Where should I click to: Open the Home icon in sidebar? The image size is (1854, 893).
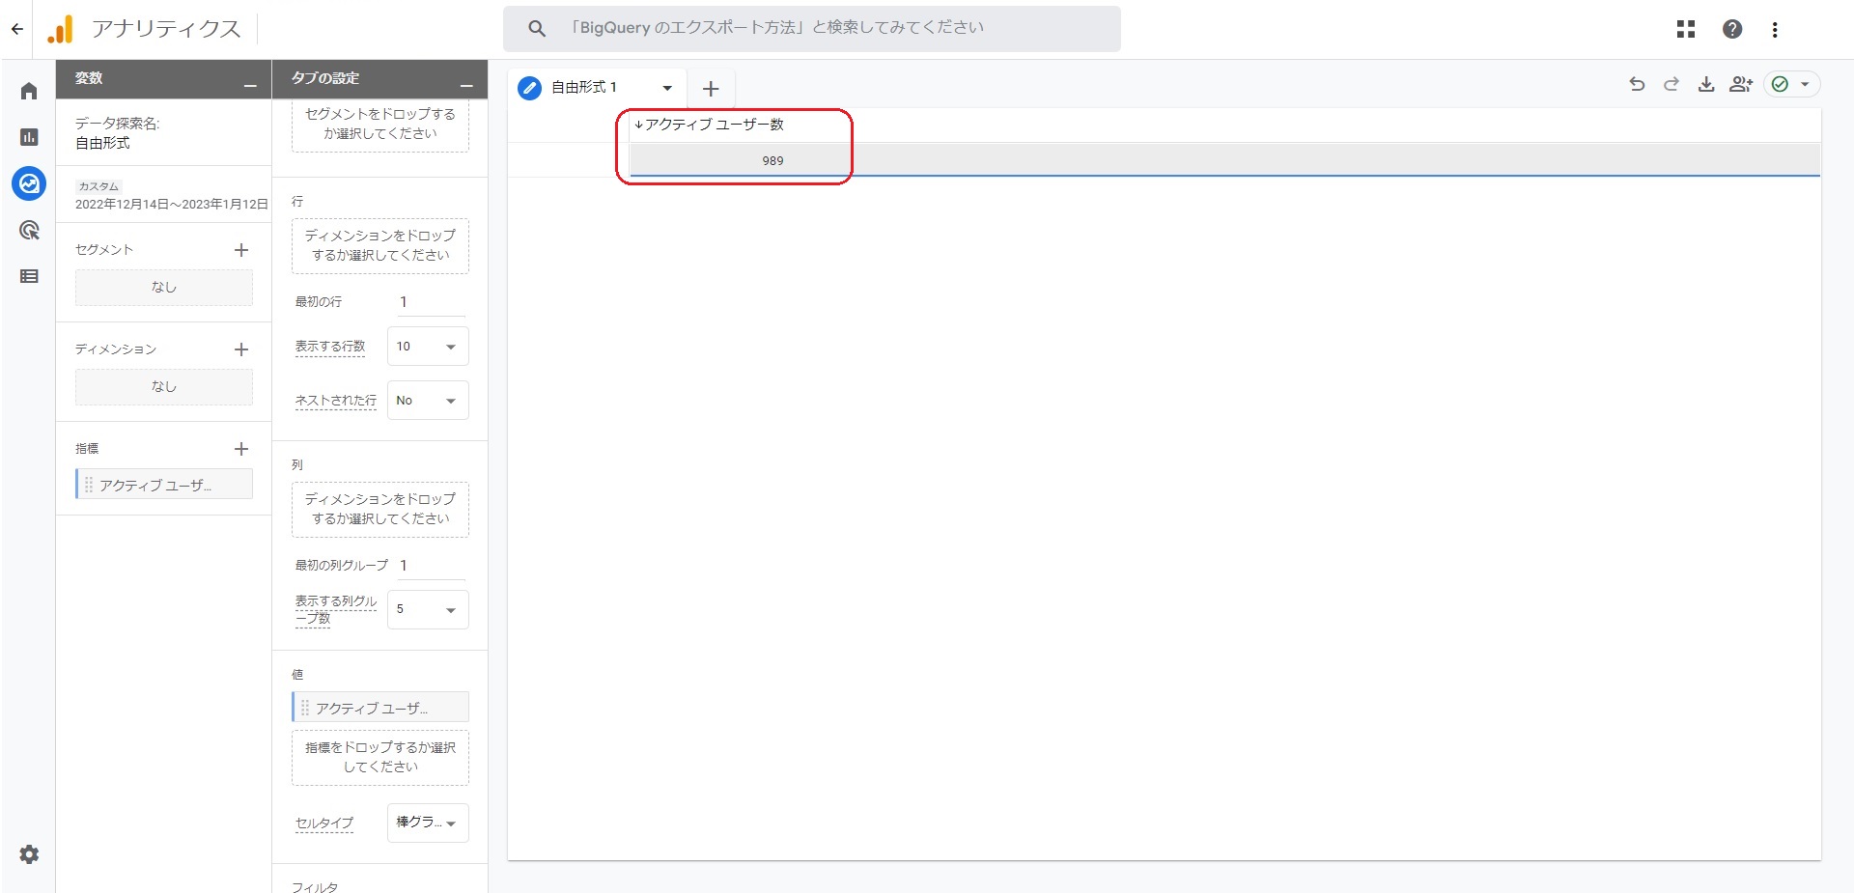pos(29,91)
